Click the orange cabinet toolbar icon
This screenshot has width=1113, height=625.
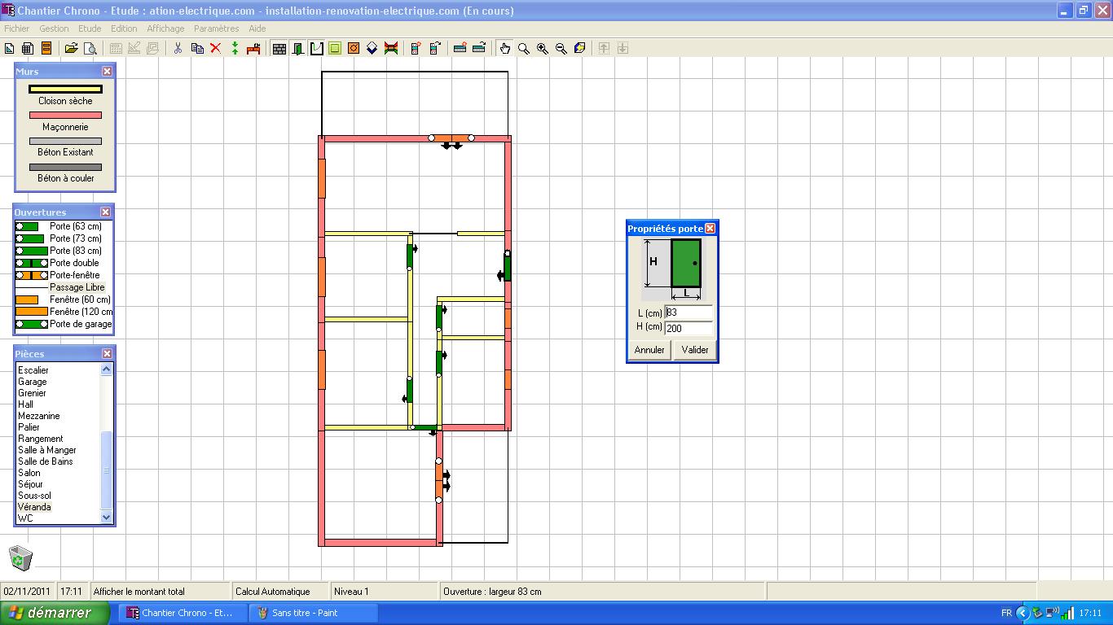(46, 48)
